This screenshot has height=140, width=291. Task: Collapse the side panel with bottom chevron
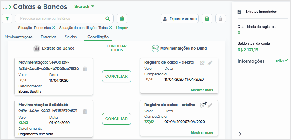coord(240,134)
